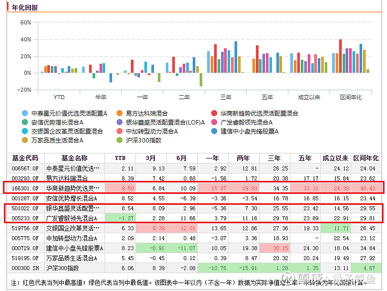The width and height of the screenshot is (387, 291).
Task: Click the 五年 column header
Action: (x=305, y=158)
